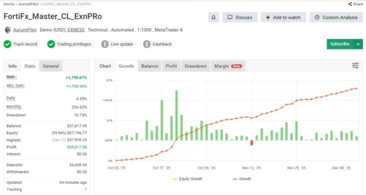Switch to the Stats tab
Screen dimensions: 366x195
[30, 66]
